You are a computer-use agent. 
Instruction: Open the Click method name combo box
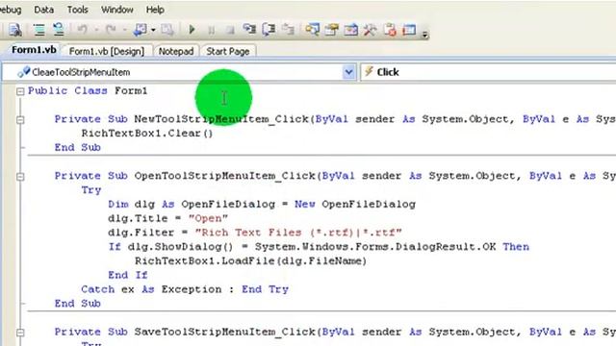click(488, 72)
